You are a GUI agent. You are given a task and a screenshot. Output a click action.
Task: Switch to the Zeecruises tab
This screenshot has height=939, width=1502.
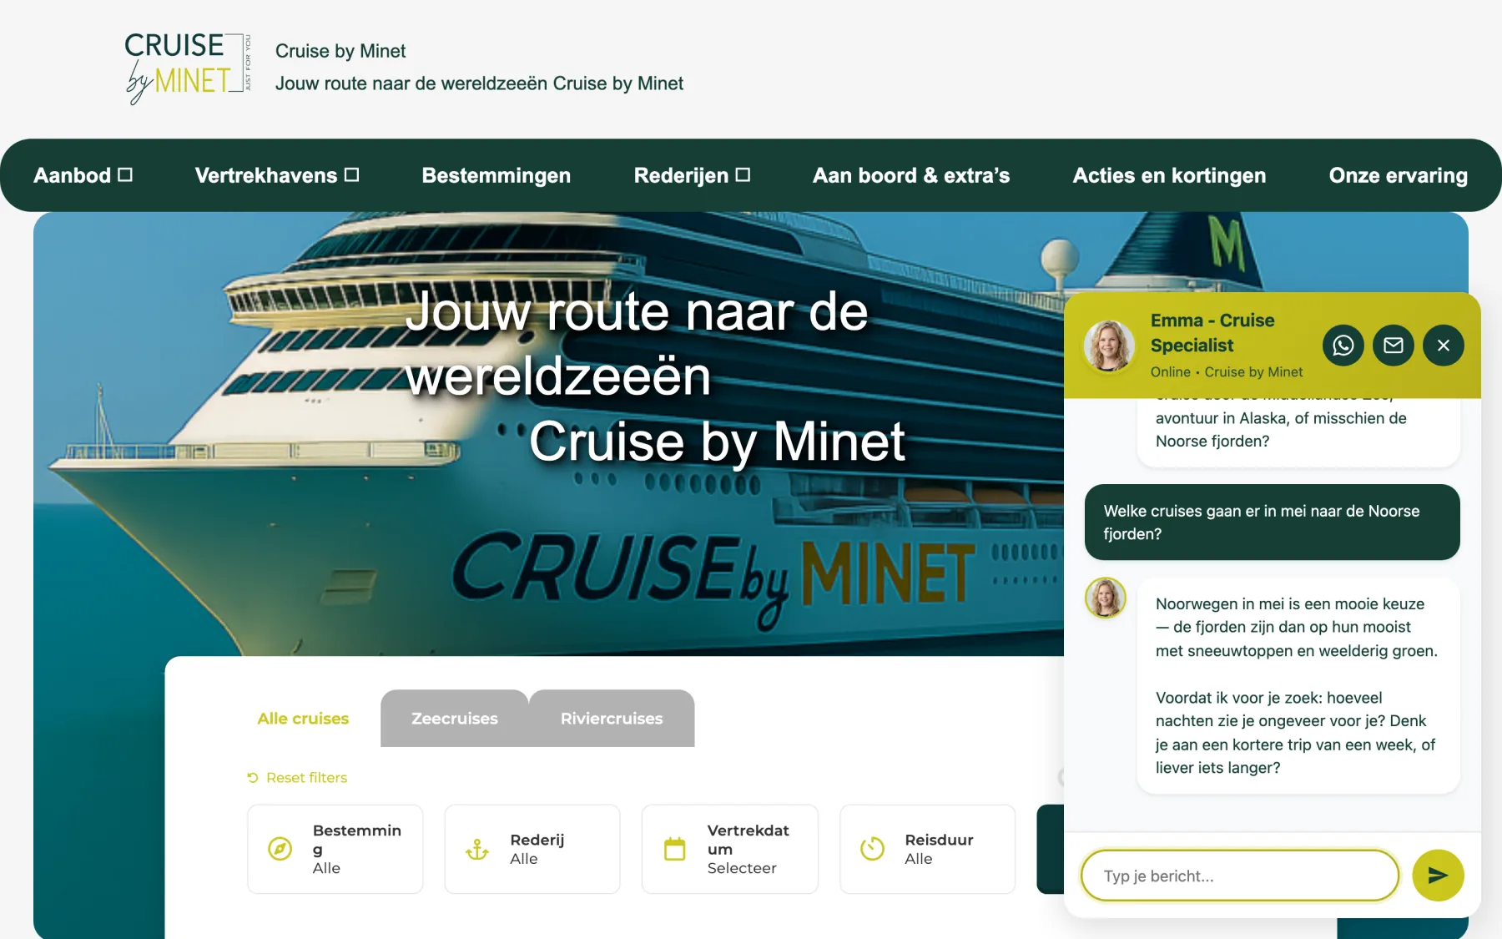point(454,718)
